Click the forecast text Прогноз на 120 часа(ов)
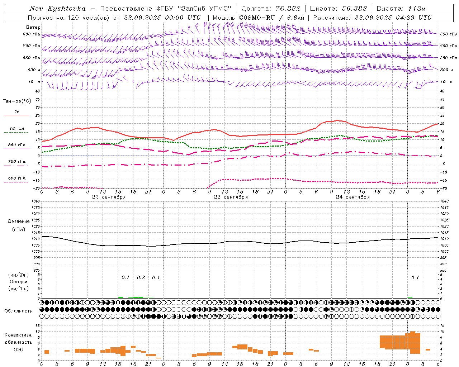This screenshot has width=459, height=367. click(69, 18)
